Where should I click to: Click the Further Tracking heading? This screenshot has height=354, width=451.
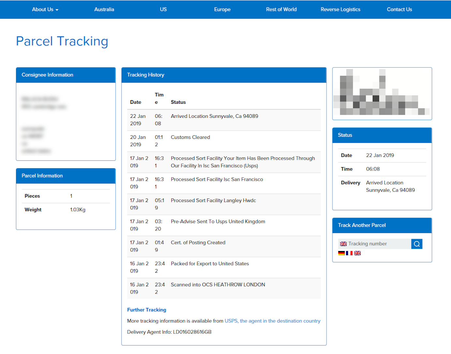tap(147, 310)
